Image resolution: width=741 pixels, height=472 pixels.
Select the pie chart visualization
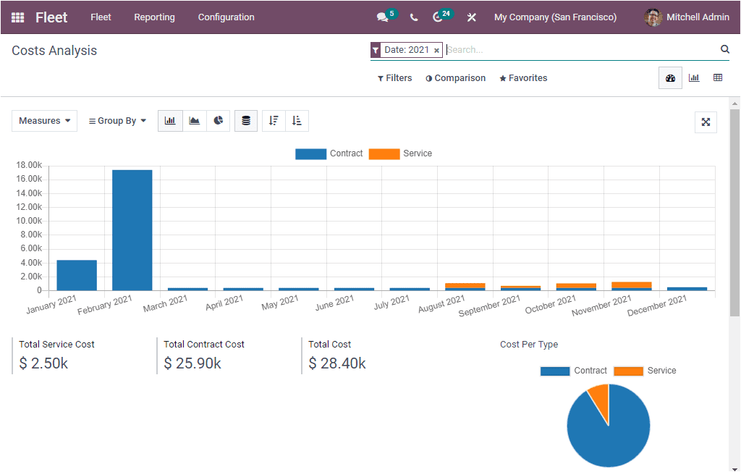point(218,120)
